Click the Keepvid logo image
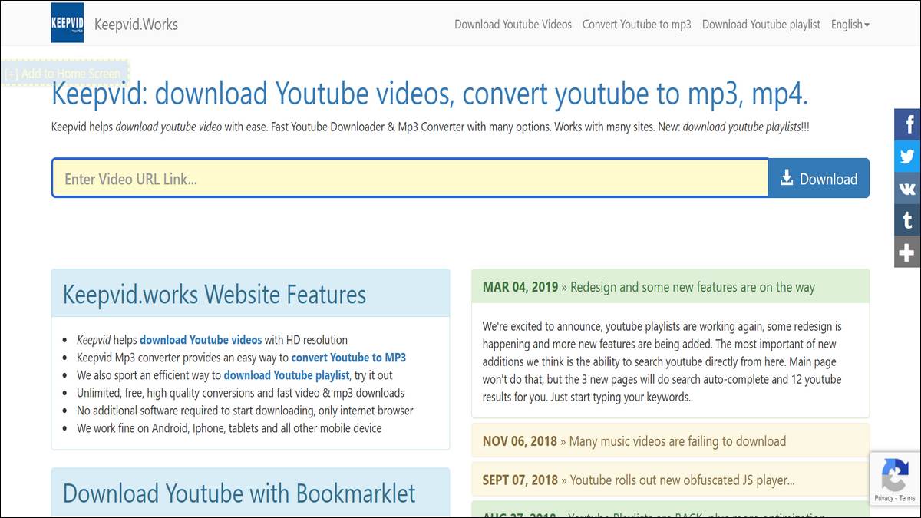921x518 pixels. coord(68,23)
